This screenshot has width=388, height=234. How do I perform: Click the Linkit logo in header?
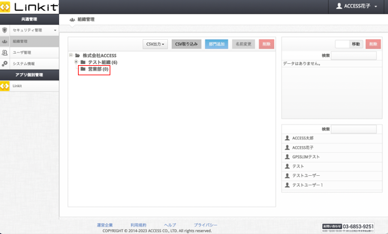pyautogui.click(x=29, y=7)
